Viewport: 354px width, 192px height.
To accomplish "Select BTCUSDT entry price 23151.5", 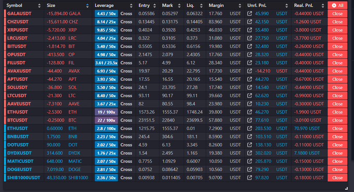I will tap(146, 120).
